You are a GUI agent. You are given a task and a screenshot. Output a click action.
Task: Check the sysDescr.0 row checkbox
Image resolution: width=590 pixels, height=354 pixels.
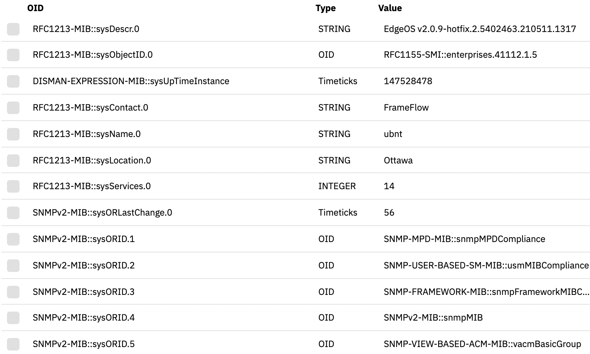click(x=13, y=29)
